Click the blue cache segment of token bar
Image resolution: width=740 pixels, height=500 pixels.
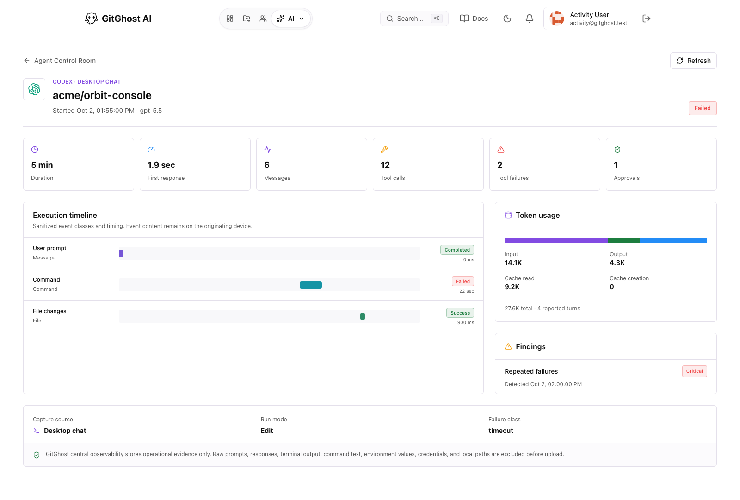point(673,241)
